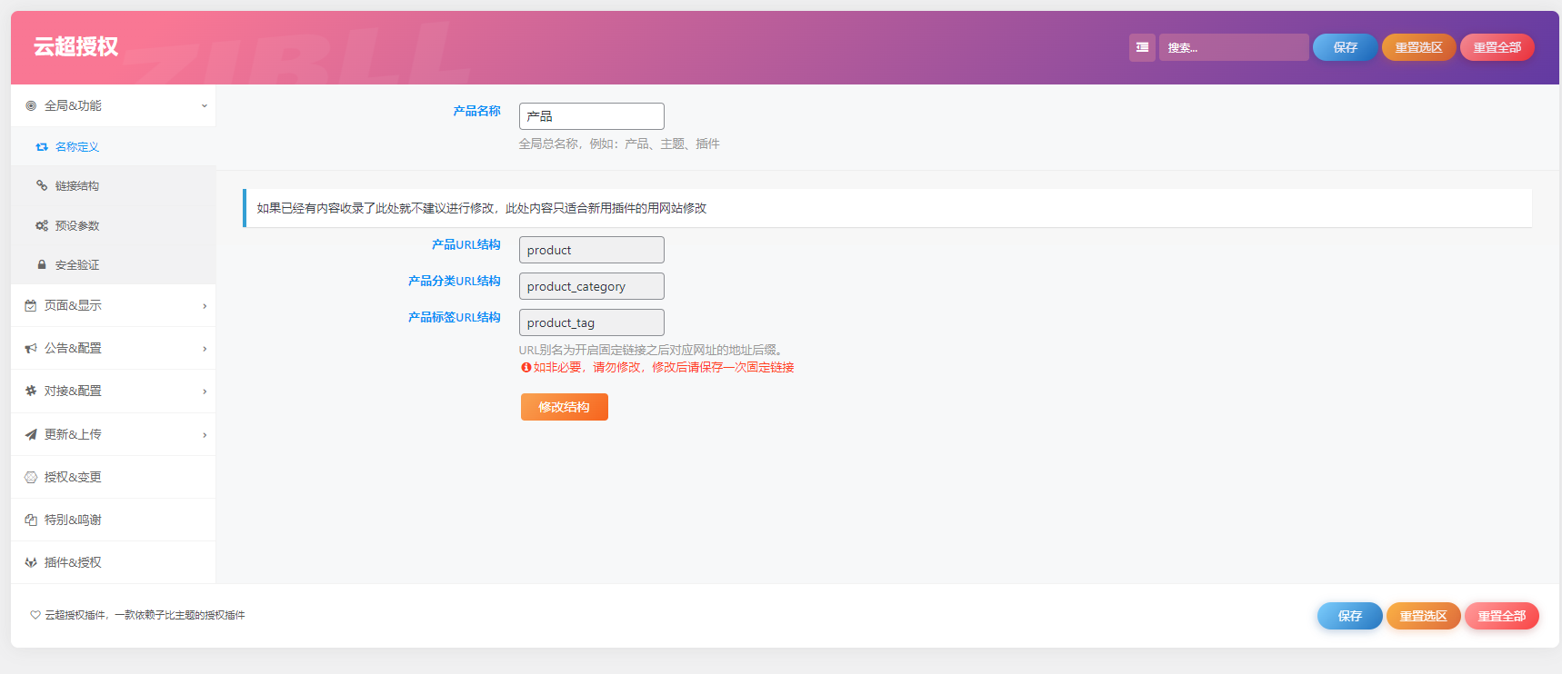Click the bottom 重置全部 button
The height and width of the screenshot is (674, 1562).
[1501, 616]
